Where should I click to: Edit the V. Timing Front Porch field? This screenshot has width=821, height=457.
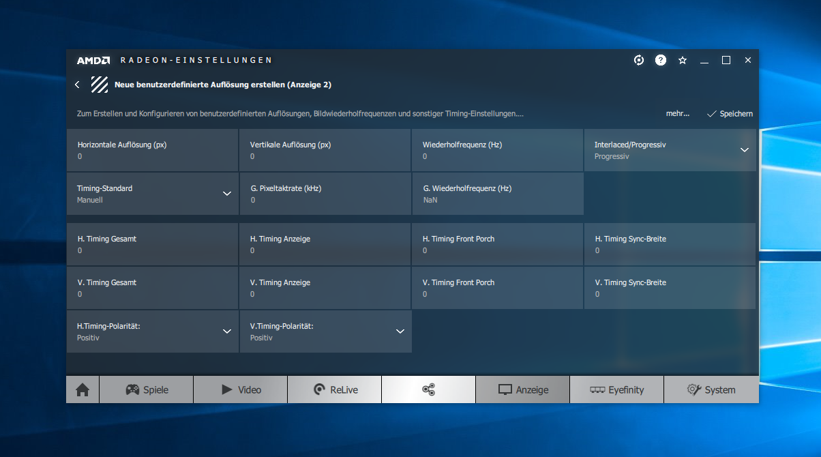498,288
